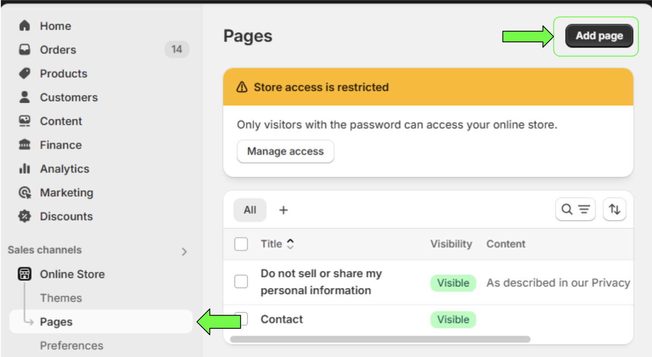The width and height of the screenshot is (652, 357).
Task: Select the All tab
Action: pyautogui.click(x=250, y=210)
